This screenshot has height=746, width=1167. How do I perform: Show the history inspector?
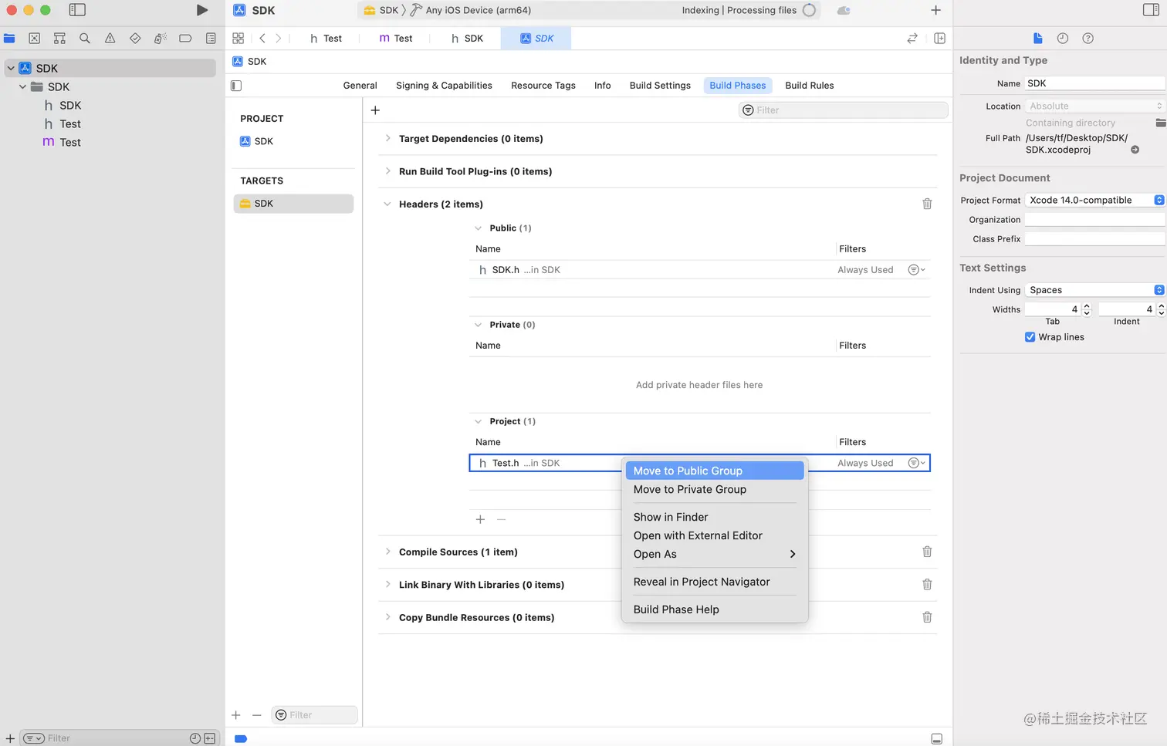click(x=1063, y=39)
